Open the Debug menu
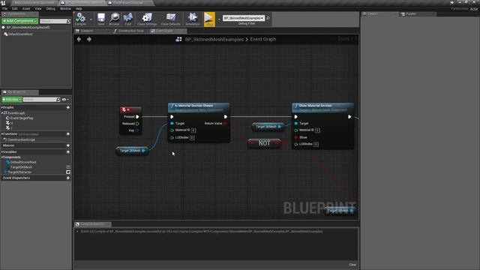 click(x=50, y=9)
